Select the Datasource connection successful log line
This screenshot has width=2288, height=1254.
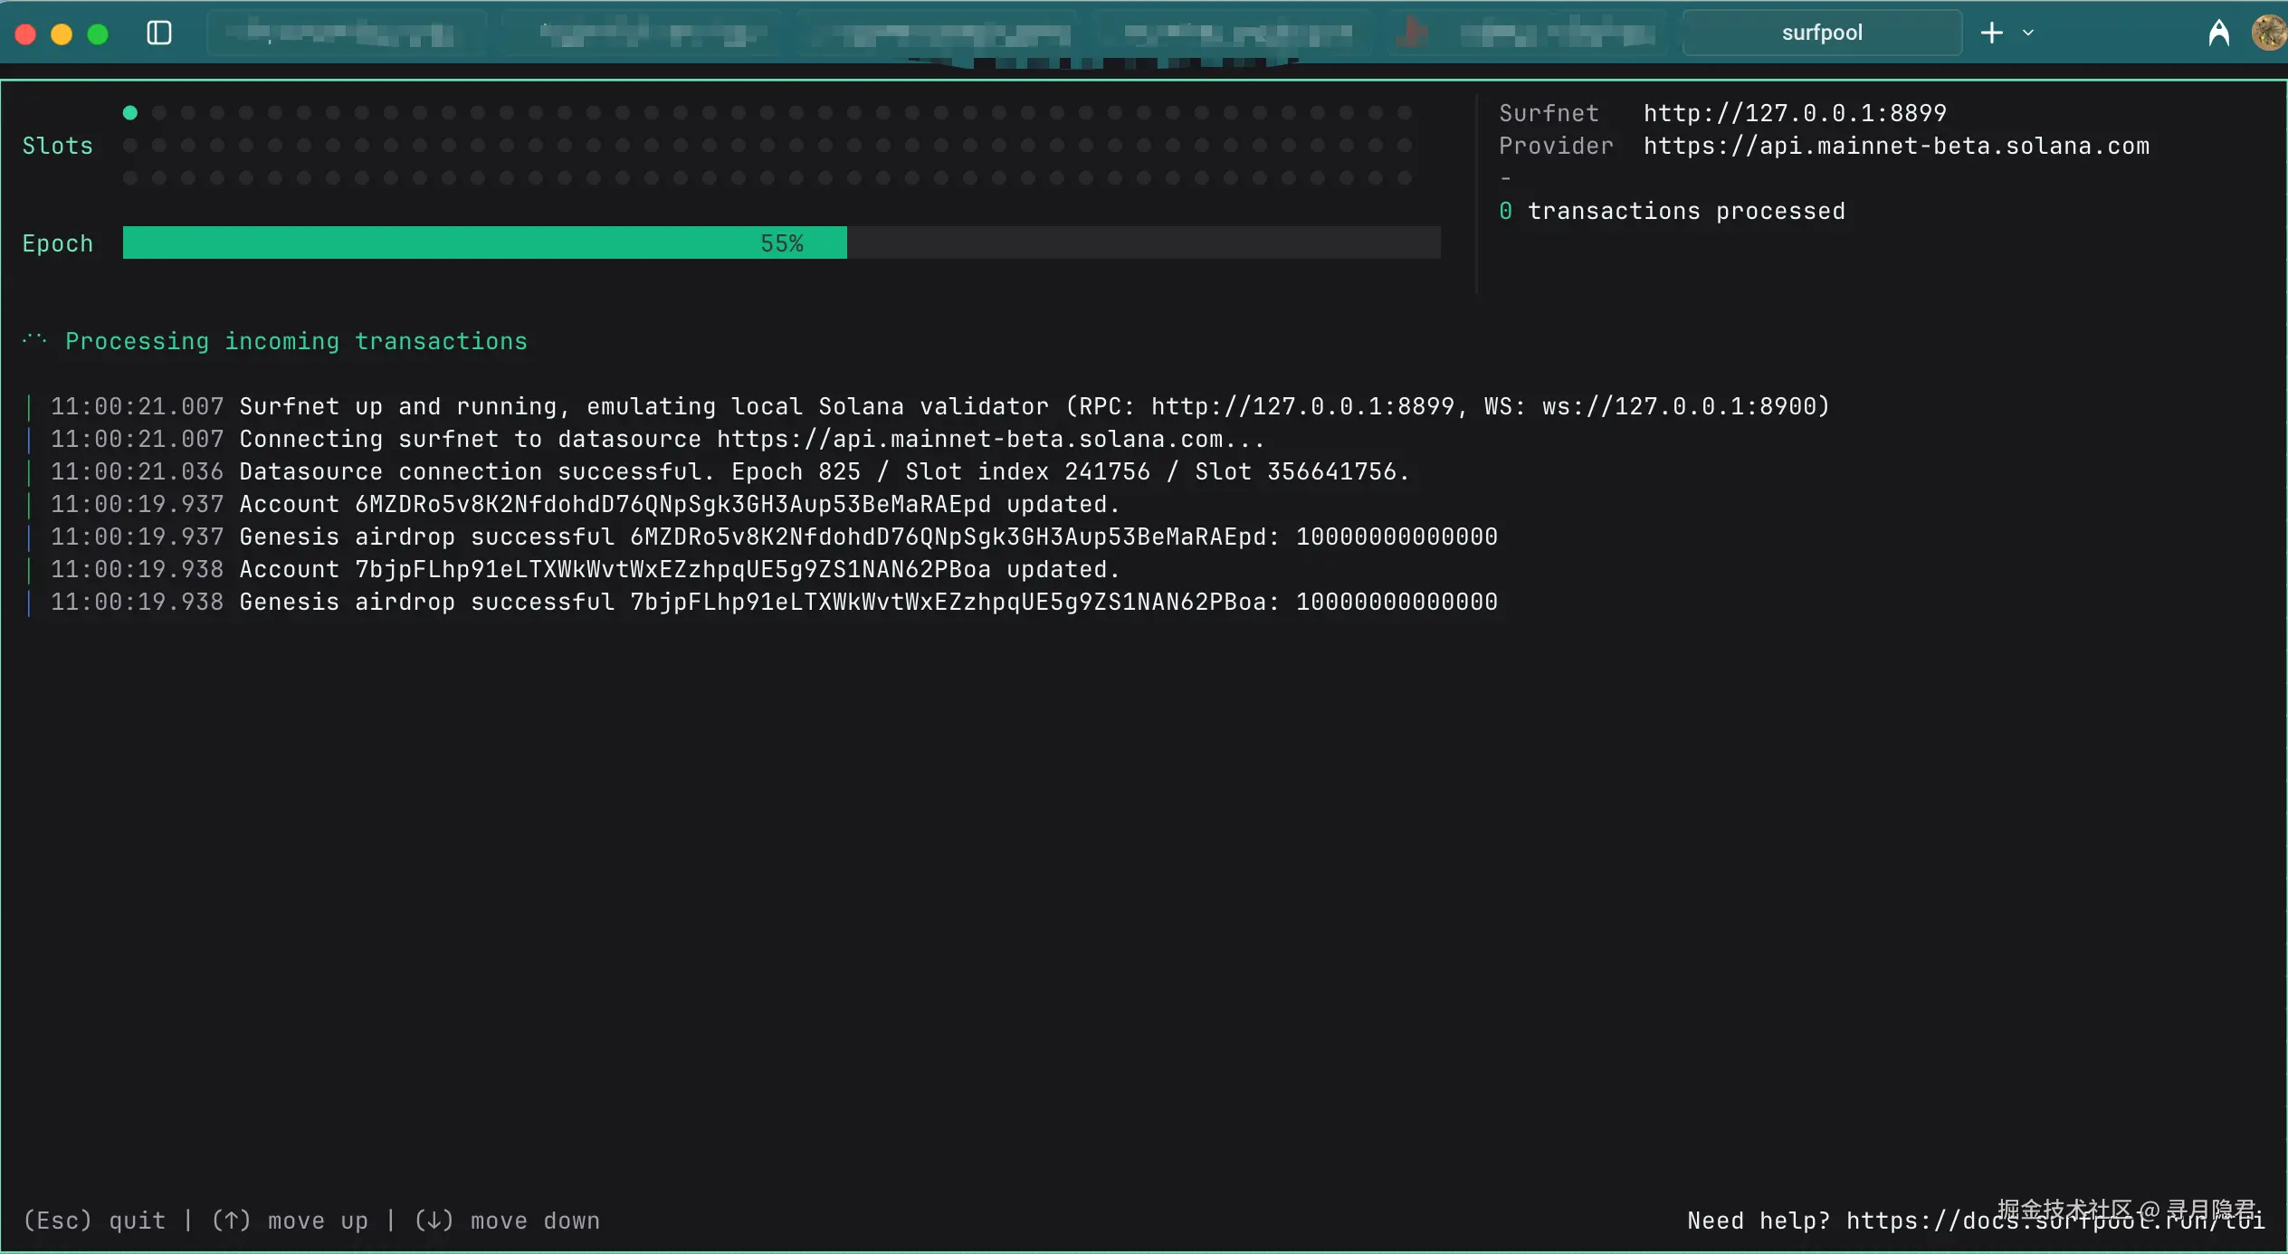tap(729, 471)
